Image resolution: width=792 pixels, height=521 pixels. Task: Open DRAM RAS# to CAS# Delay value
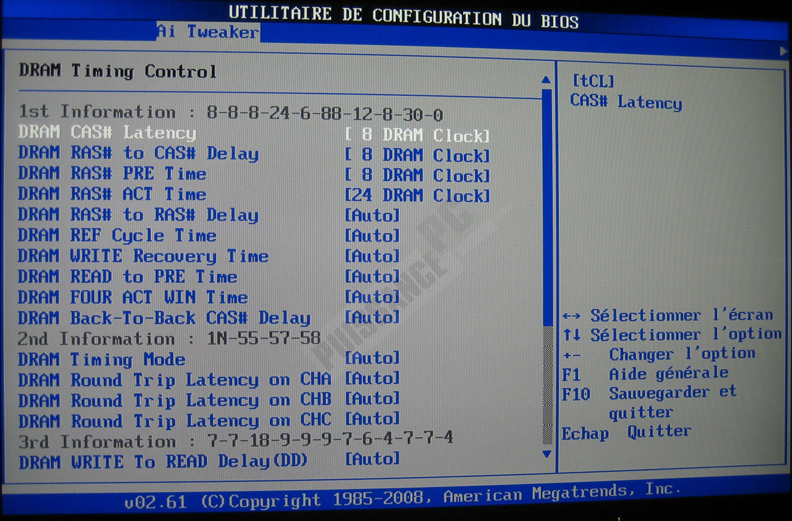coord(417,156)
